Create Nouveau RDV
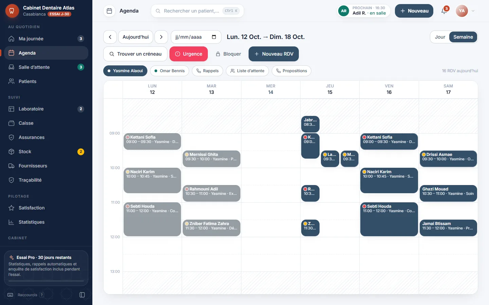 click(x=274, y=54)
